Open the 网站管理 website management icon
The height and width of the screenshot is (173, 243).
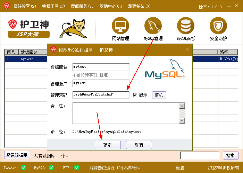(120, 26)
